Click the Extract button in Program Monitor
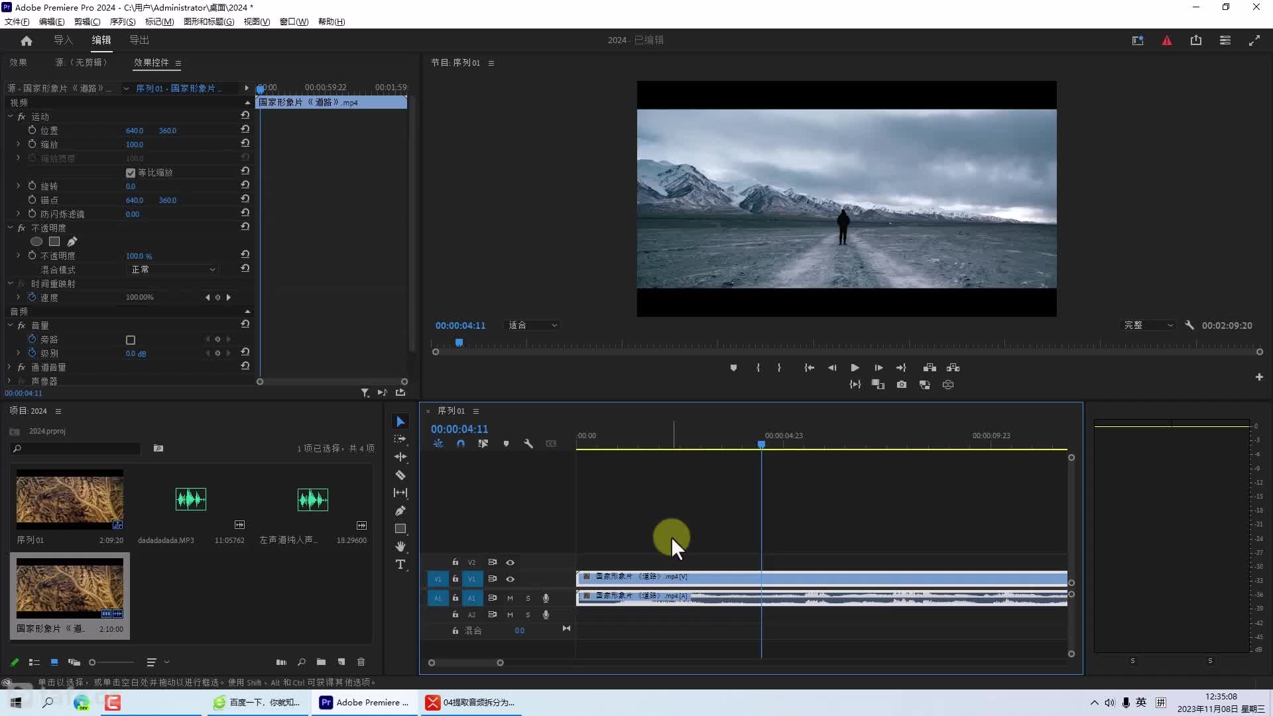Image resolution: width=1273 pixels, height=716 pixels. 953,368
